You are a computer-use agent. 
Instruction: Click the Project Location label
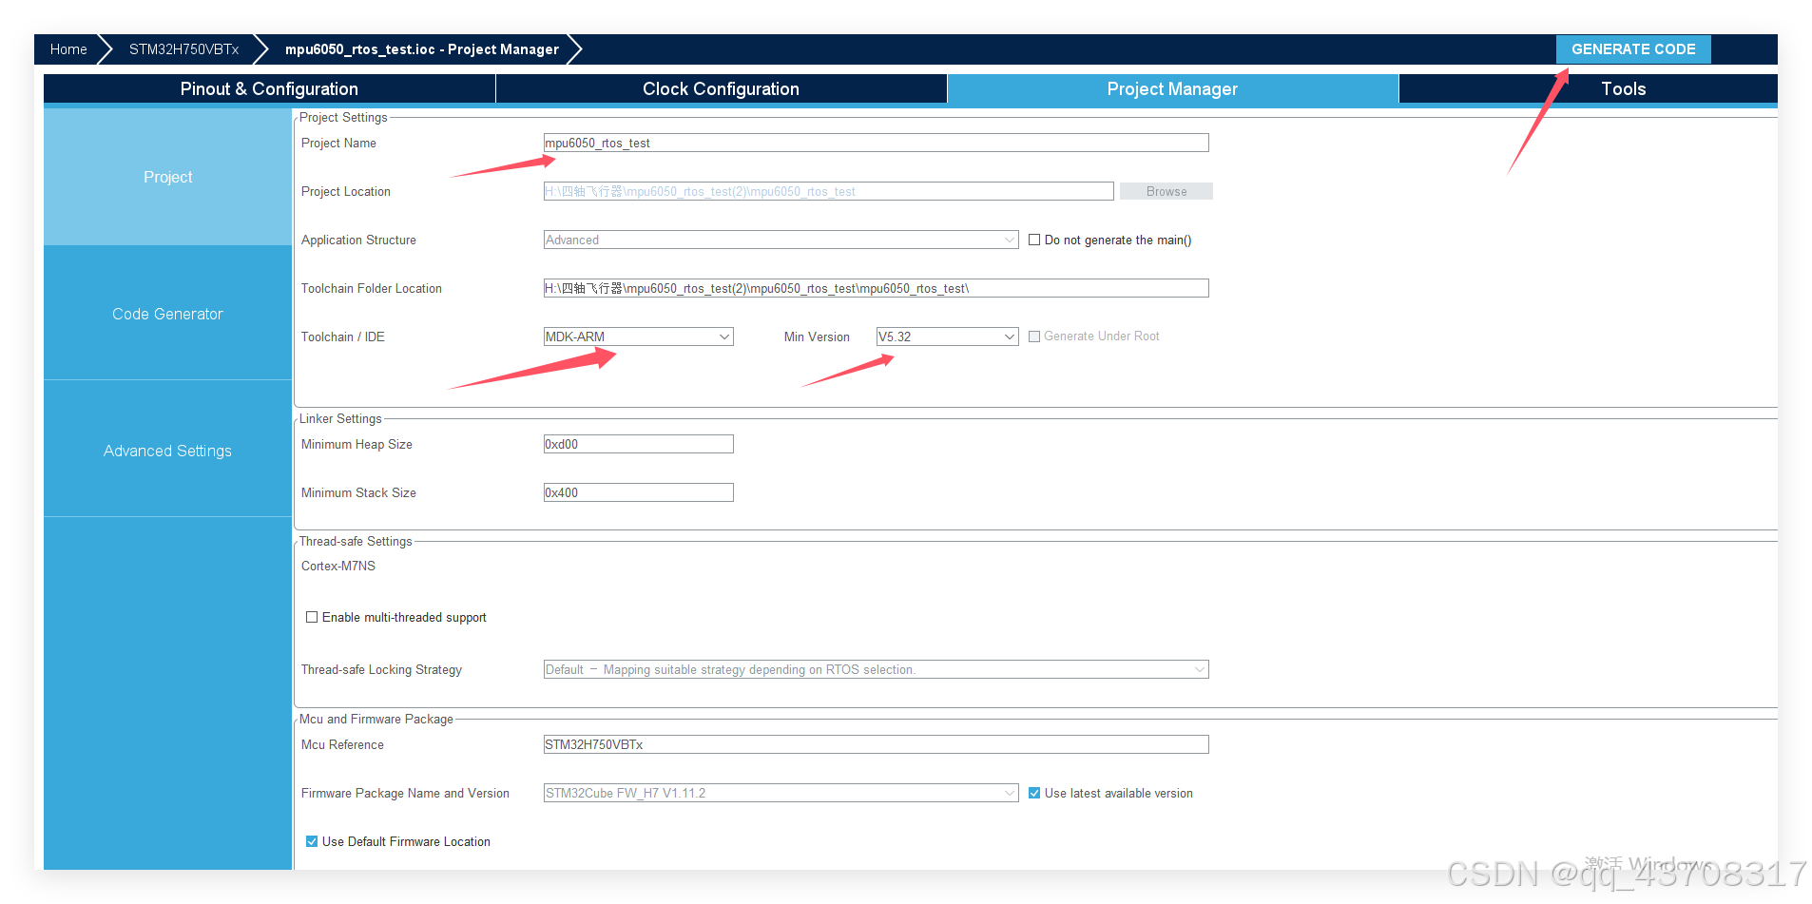click(346, 191)
